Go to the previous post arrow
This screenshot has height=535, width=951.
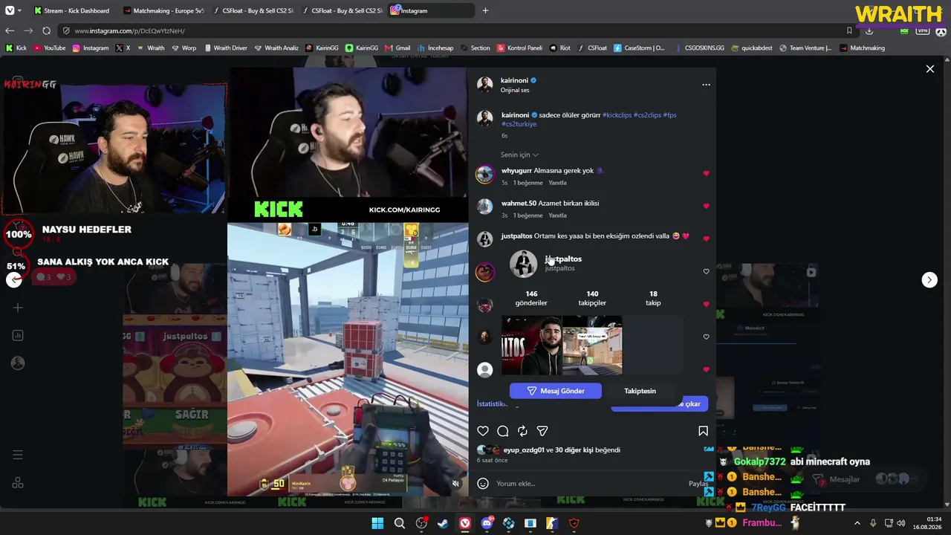[x=14, y=279]
